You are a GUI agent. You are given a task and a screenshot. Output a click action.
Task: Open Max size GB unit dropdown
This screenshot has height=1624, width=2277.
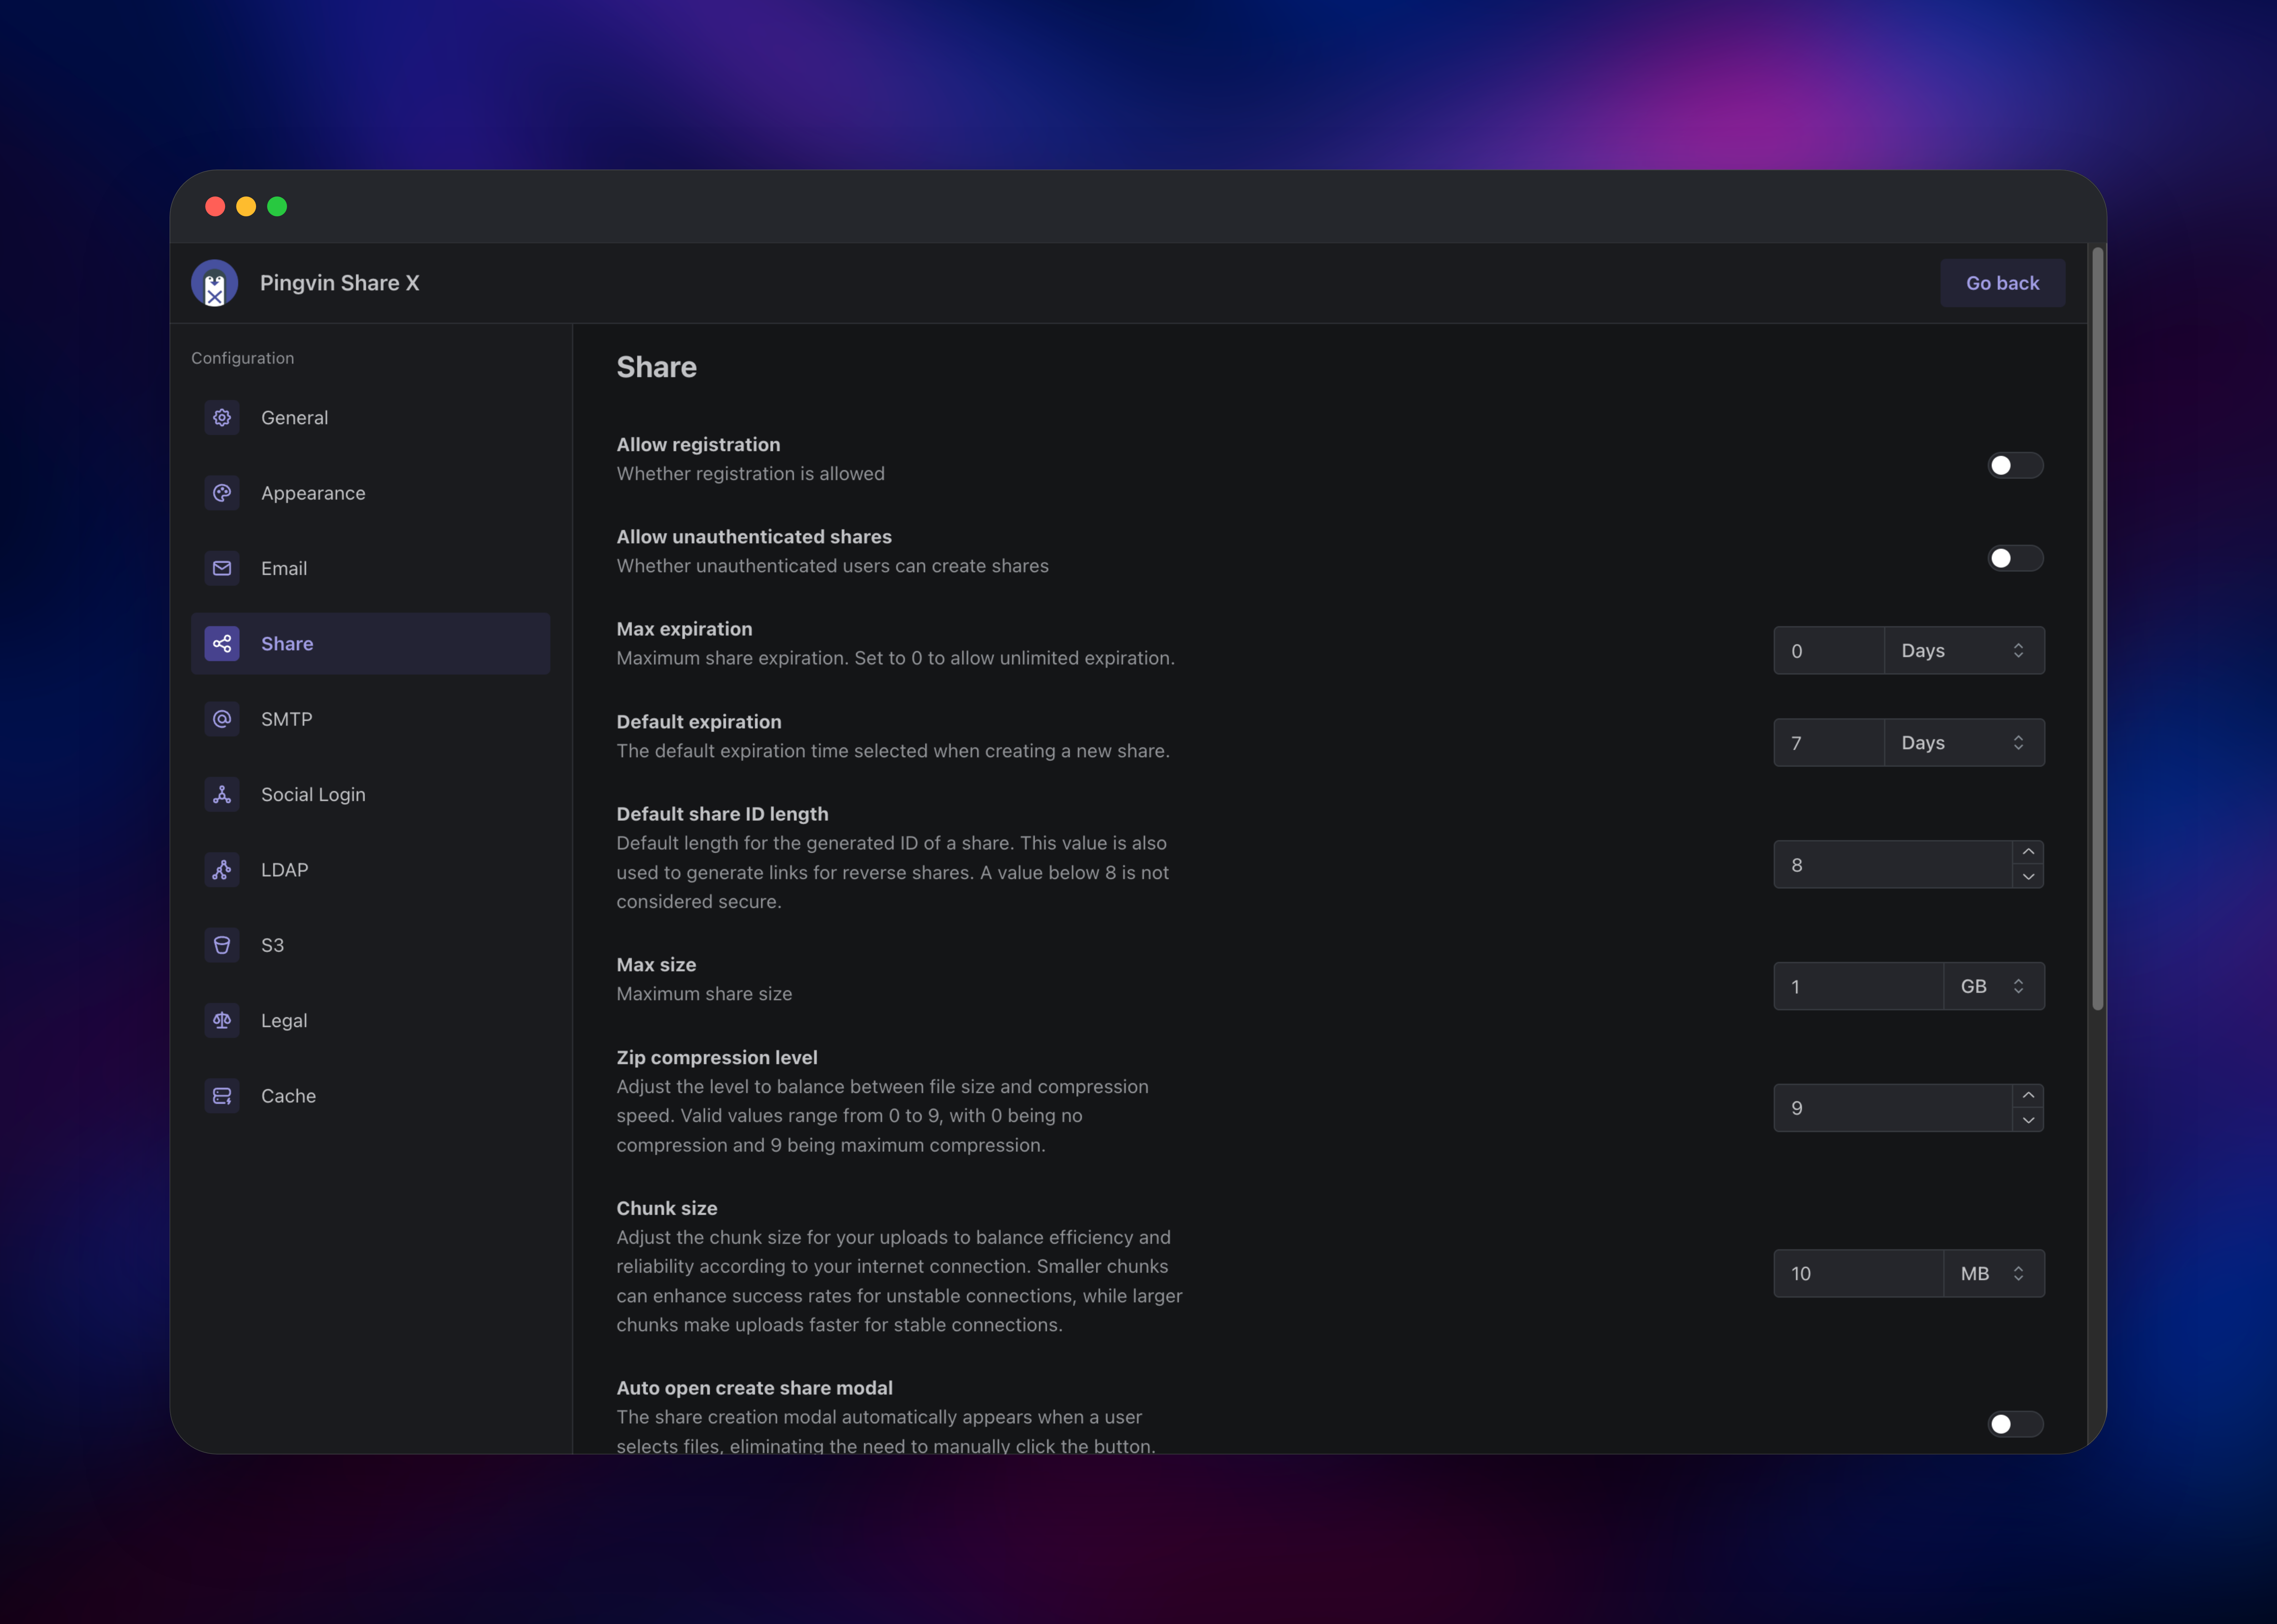click(1994, 986)
